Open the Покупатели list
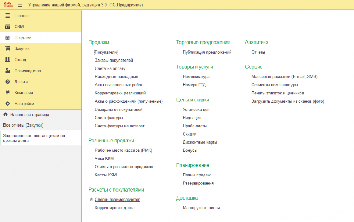The image size is (354, 222). [x=106, y=52]
